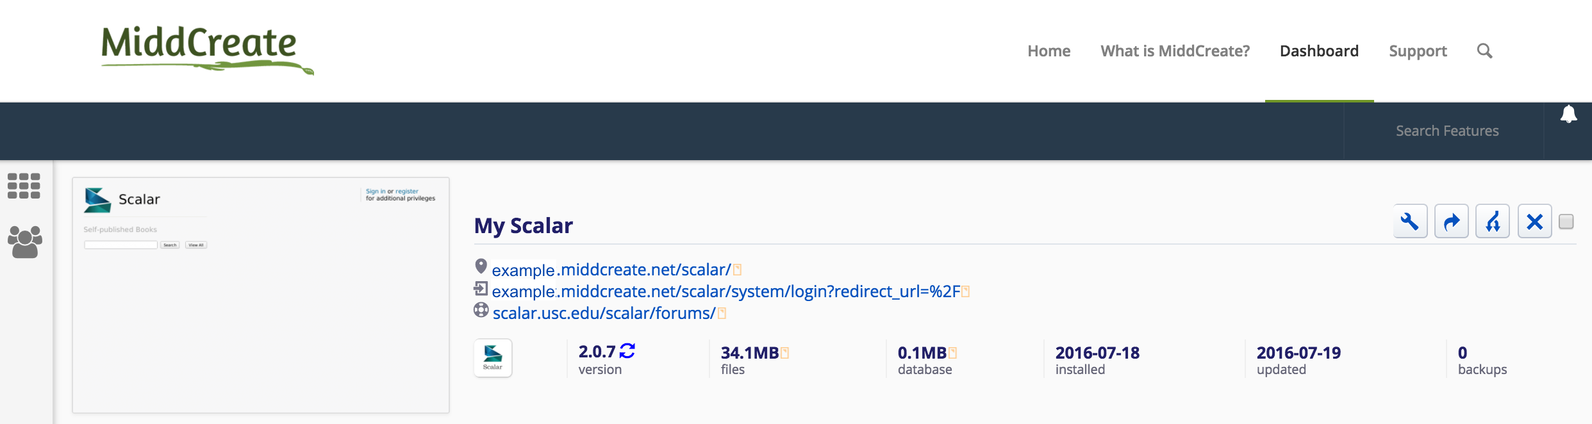The image size is (1592, 424).
Task: Click the clone installation fork icon
Action: 1493,222
